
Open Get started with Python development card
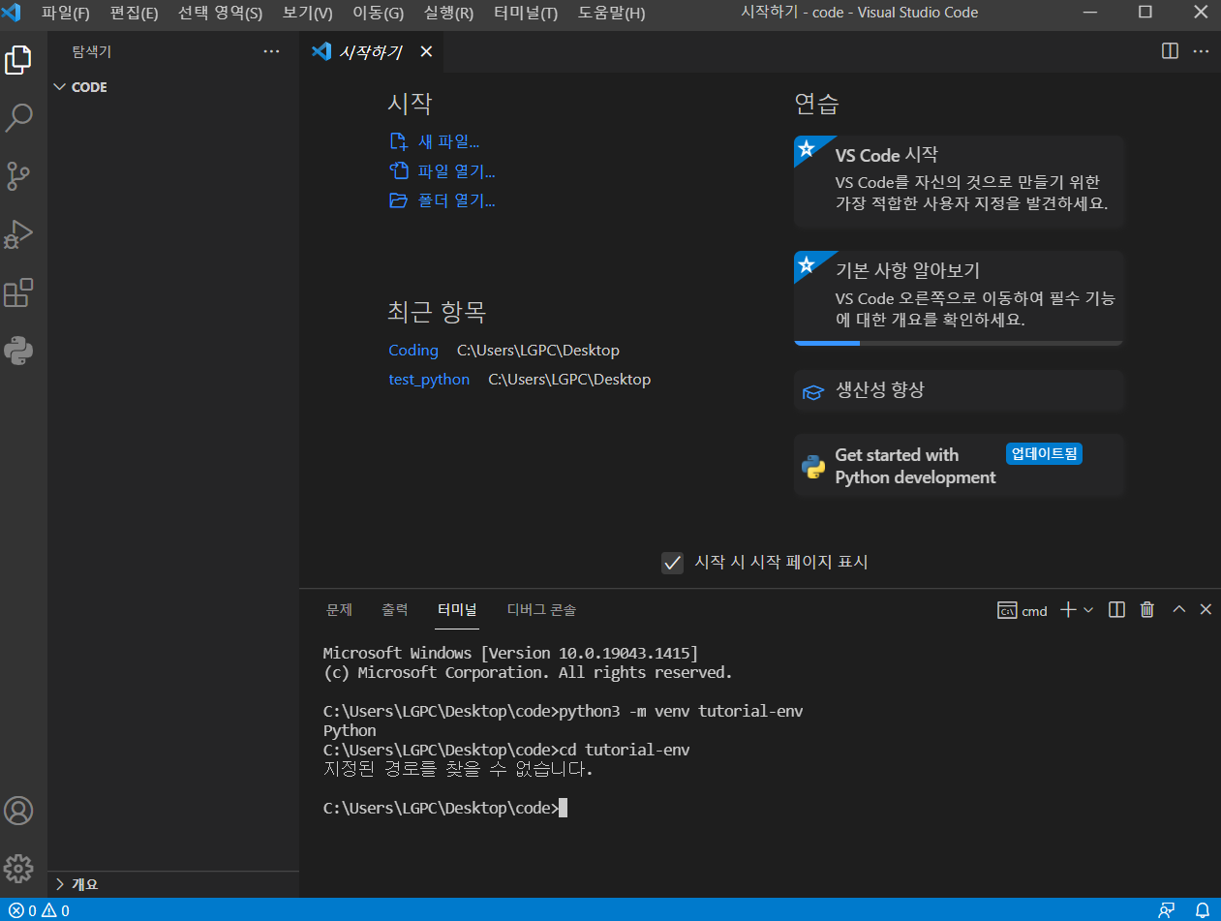pyautogui.click(x=959, y=466)
